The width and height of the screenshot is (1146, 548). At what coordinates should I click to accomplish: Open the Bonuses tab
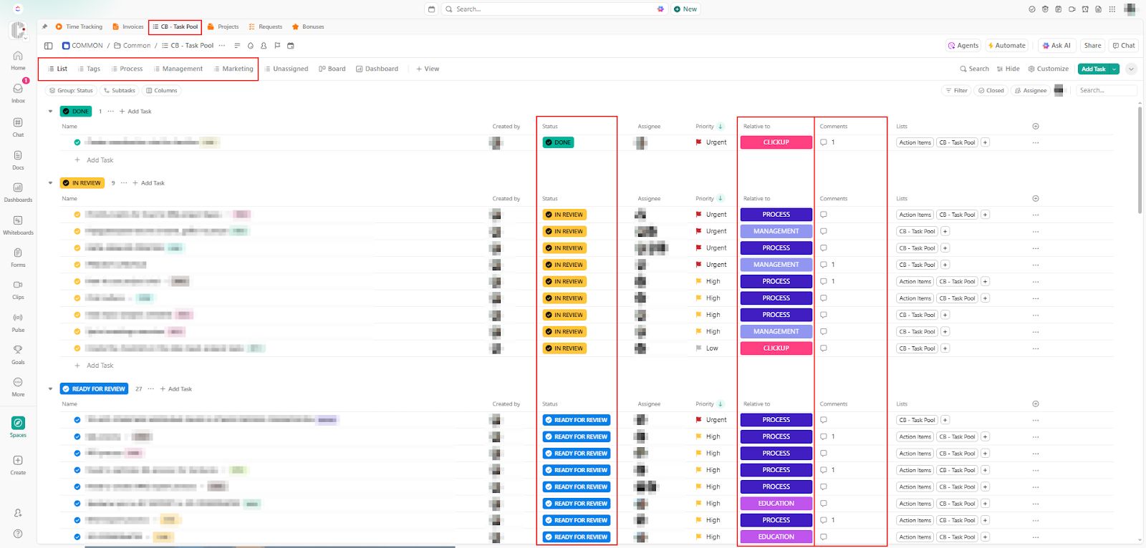[308, 27]
